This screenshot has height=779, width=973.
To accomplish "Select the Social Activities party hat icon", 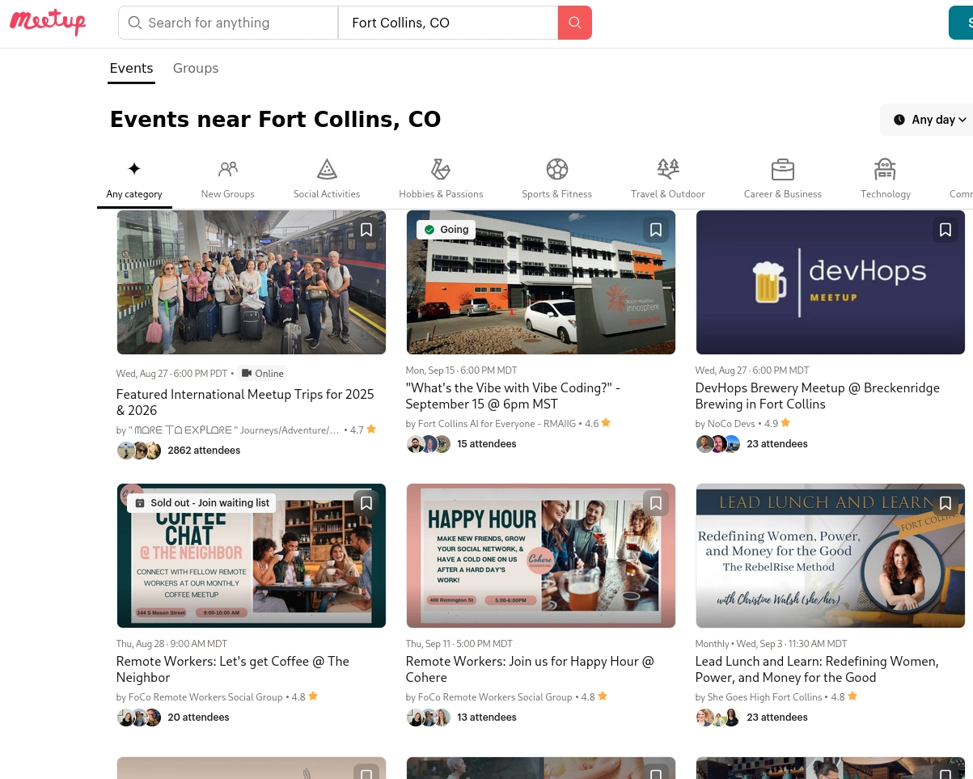I will [327, 168].
